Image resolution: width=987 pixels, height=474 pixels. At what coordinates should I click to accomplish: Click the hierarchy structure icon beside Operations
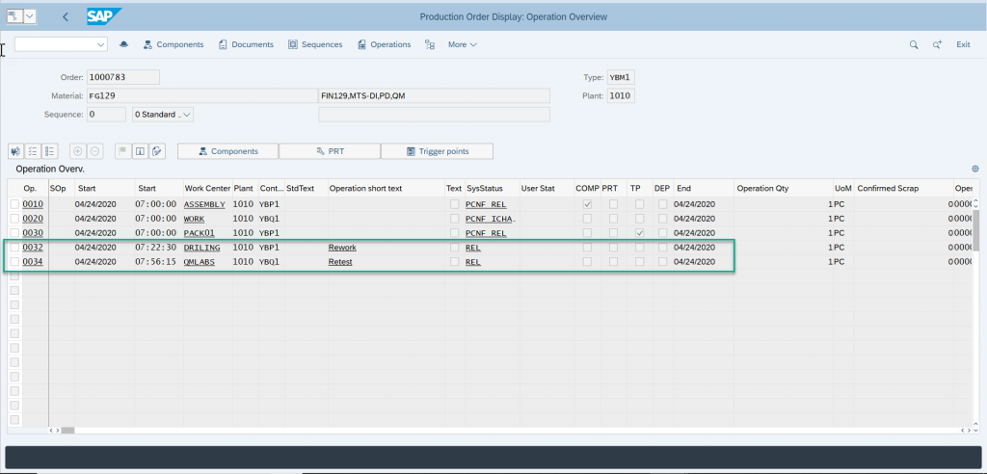(430, 44)
